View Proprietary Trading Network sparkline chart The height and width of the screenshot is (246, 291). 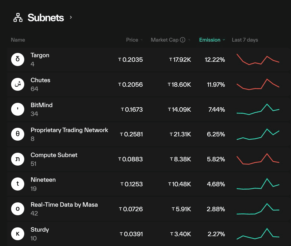click(258, 134)
